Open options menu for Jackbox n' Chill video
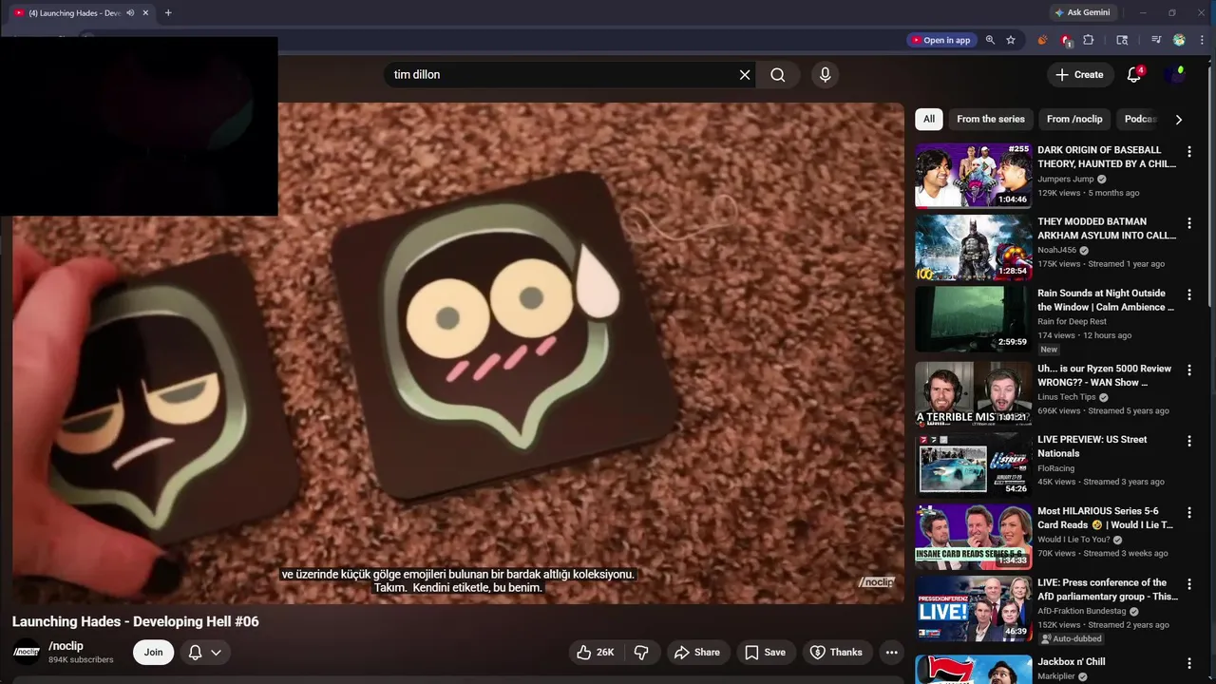 1188,663
